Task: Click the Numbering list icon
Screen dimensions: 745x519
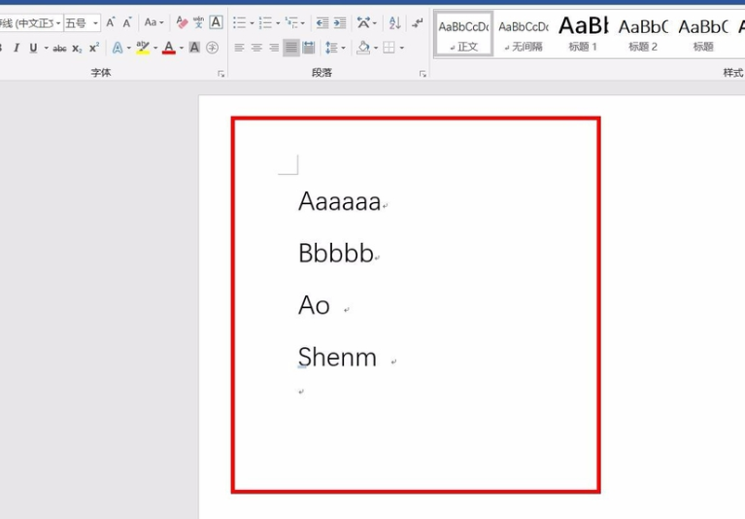Action: tap(265, 22)
